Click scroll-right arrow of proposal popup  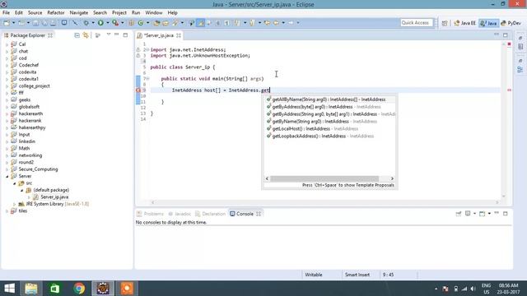[392, 178]
